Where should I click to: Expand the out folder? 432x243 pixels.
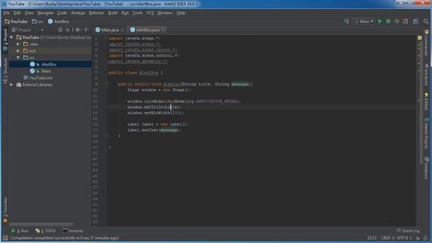tap(18, 51)
